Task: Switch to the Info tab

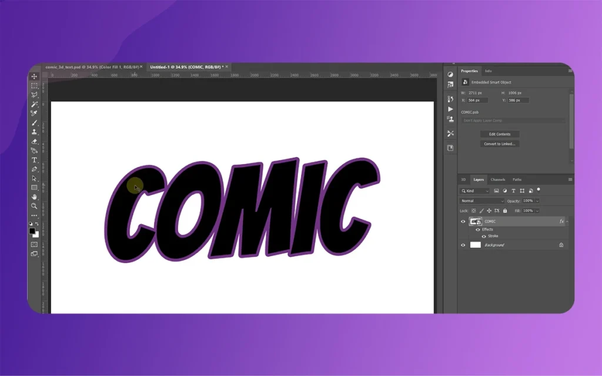Action: tap(489, 71)
